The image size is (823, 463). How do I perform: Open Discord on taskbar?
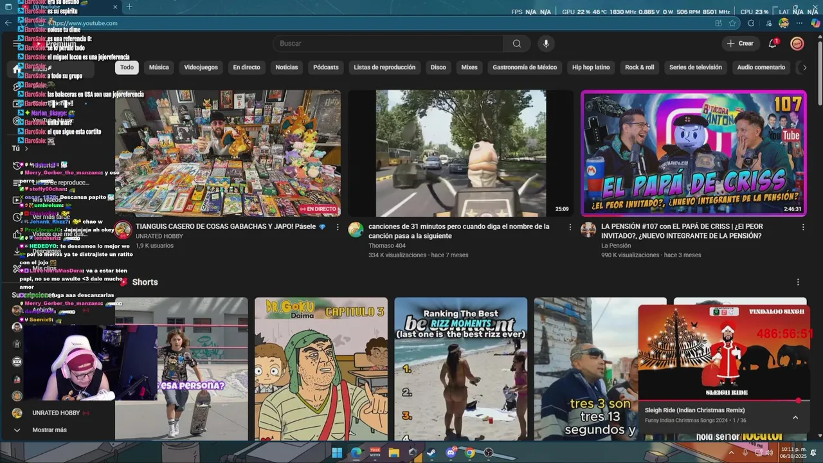[x=451, y=453]
